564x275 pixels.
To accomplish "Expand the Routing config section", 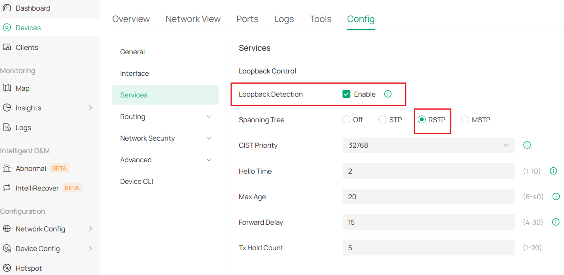I will tap(209, 117).
